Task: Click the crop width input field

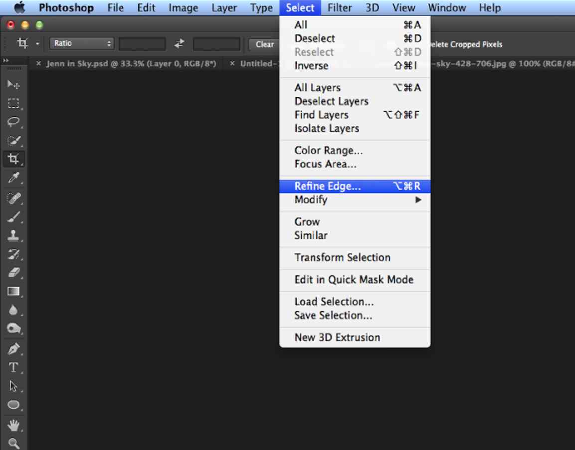Action: (142, 44)
